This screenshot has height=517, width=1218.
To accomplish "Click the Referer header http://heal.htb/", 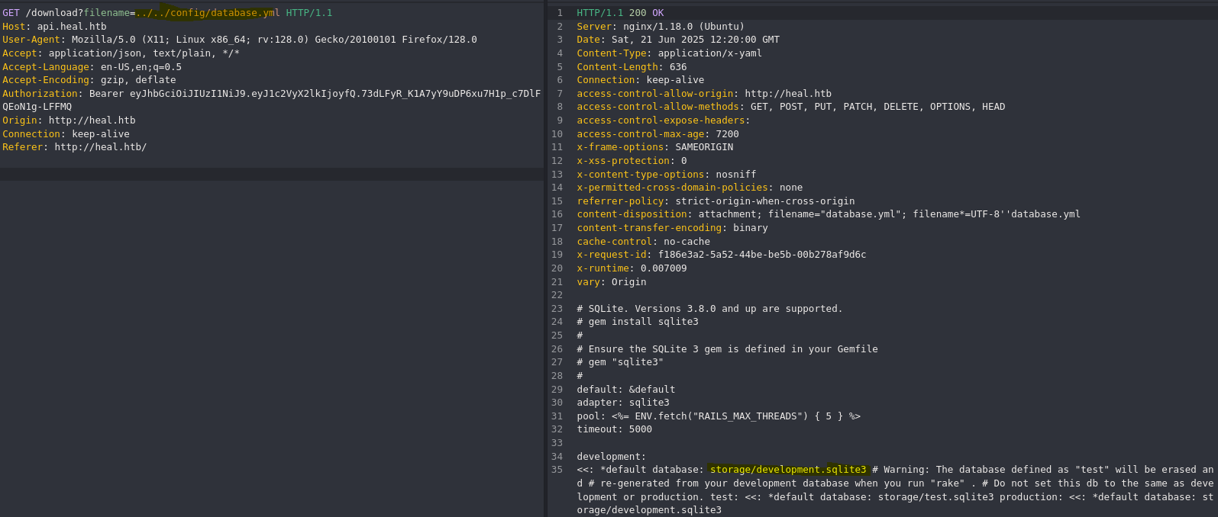I will coord(74,147).
